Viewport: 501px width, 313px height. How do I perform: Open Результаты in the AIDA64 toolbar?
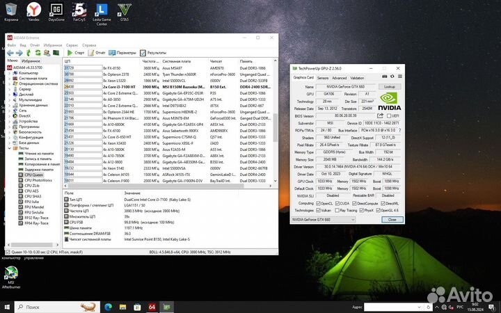pyautogui.click(x=153, y=53)
